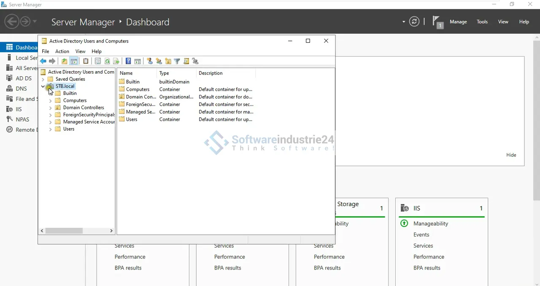540x286 pixels.
Task: Click the Hide link in welcome panel
Action: point(511,155)
